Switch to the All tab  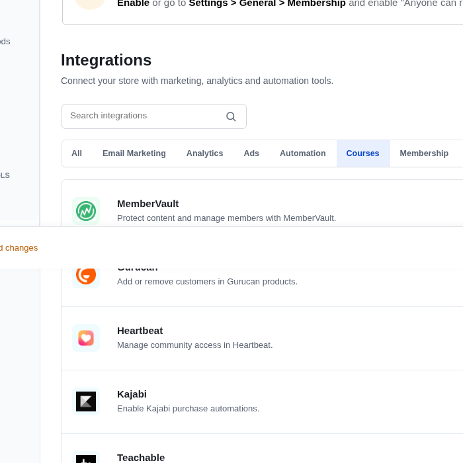pos(77,153)
